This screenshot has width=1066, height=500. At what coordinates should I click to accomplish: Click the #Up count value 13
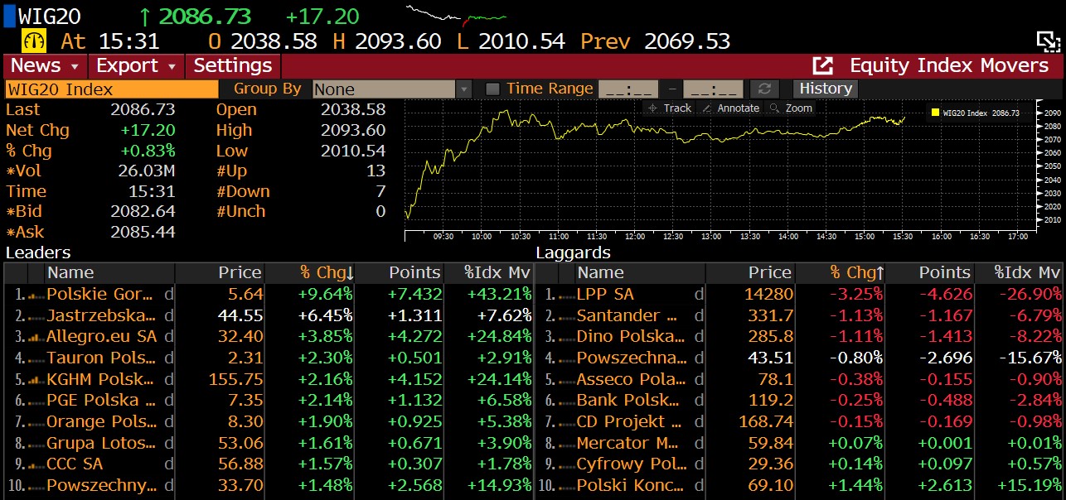click(x=376, y=171)
